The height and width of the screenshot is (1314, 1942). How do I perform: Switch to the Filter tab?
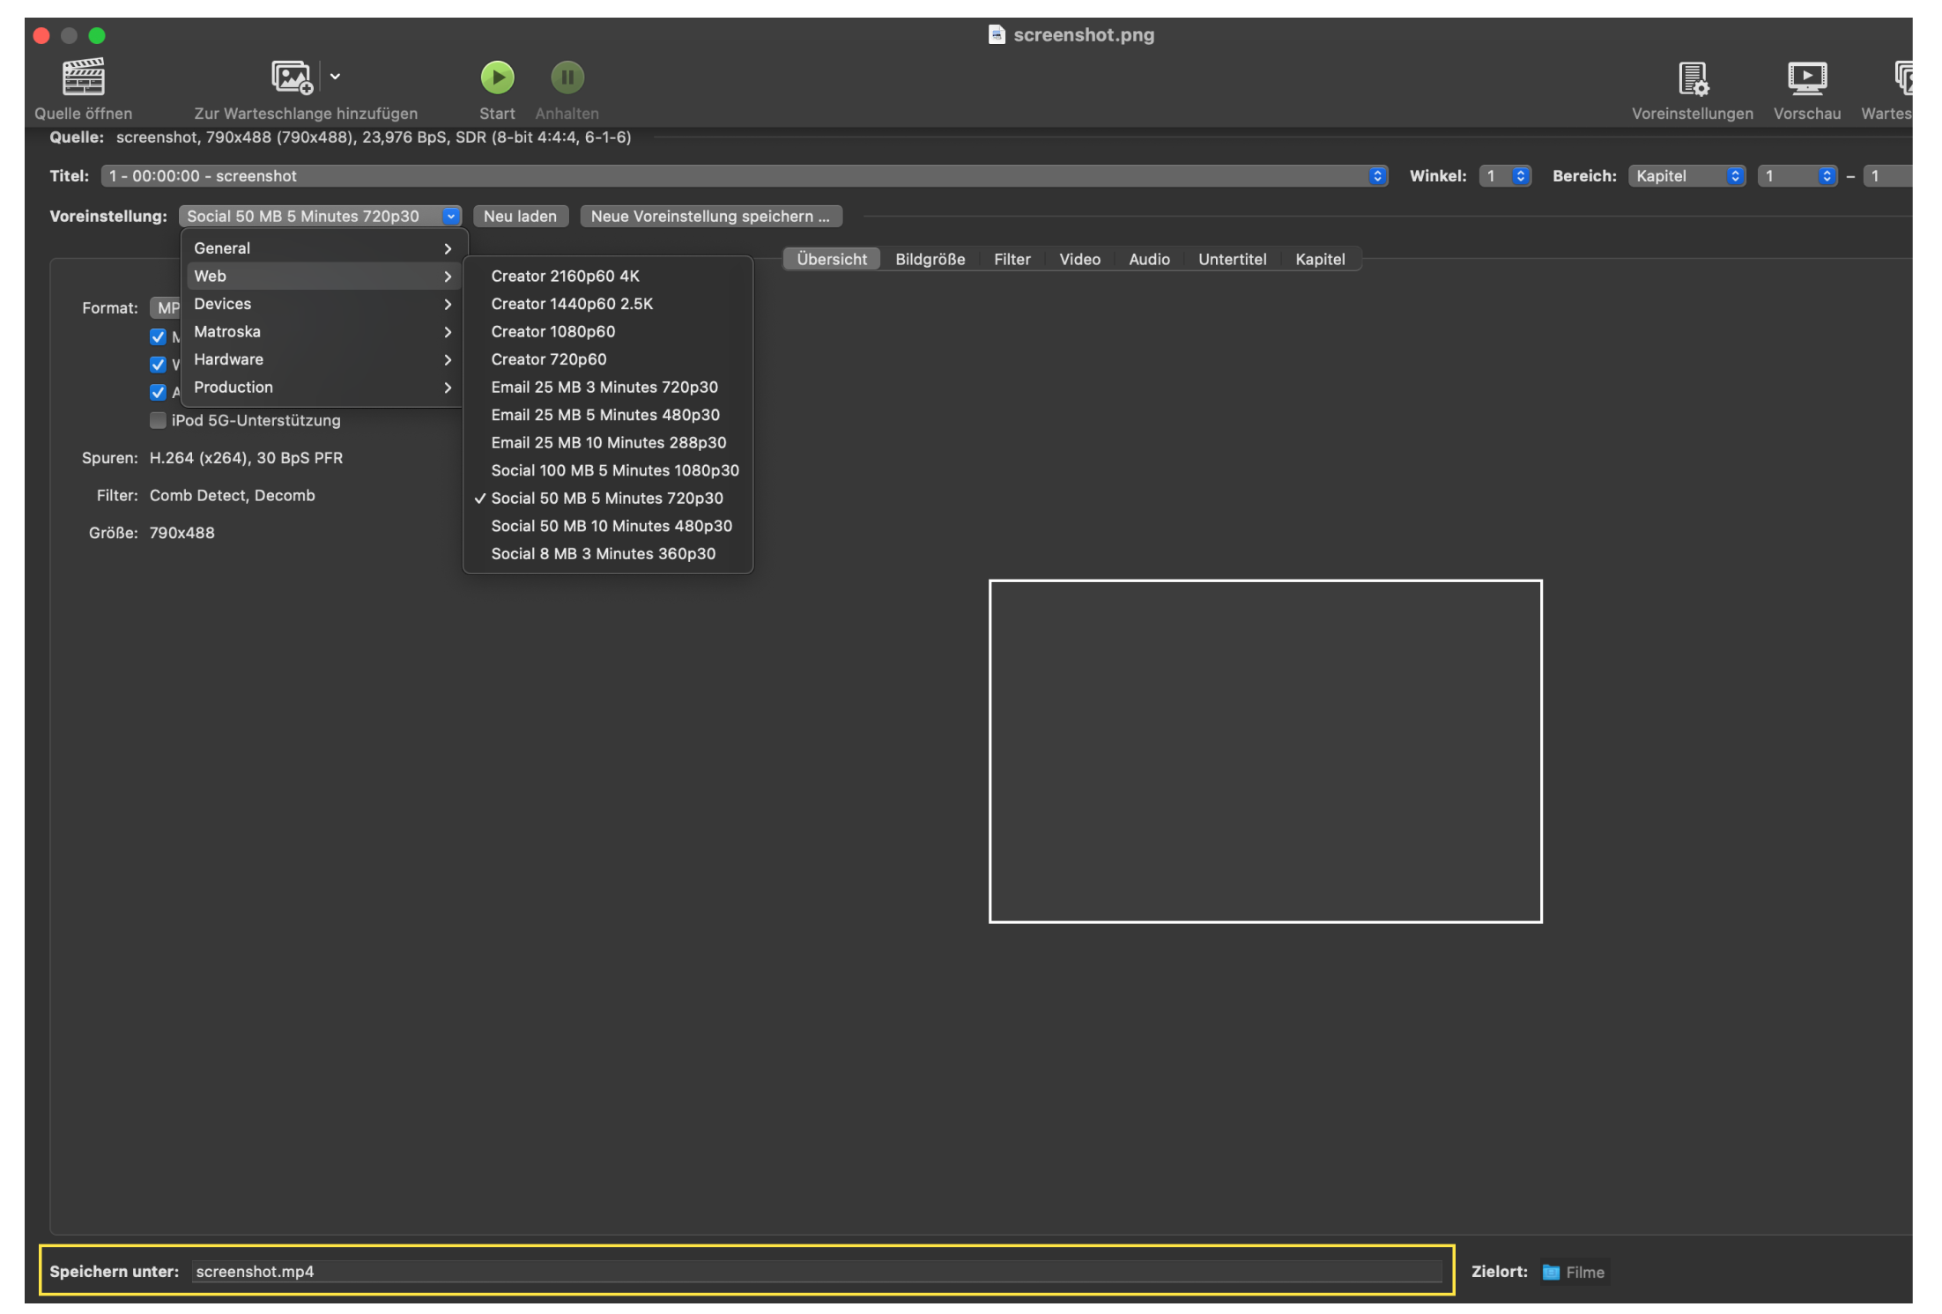click(x=1012, y=259)
